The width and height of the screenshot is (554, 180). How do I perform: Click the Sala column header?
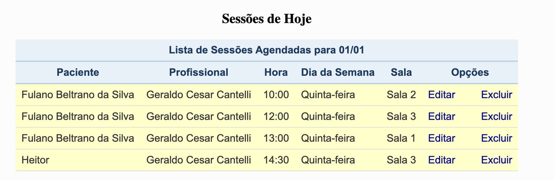pos(401,72)
